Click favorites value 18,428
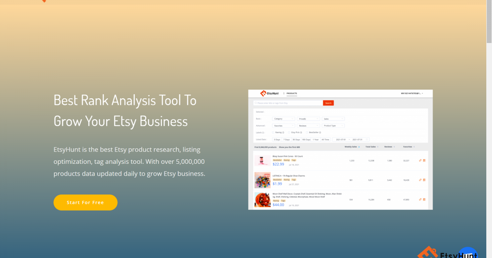Screen dimensions: 492x258 406,180
